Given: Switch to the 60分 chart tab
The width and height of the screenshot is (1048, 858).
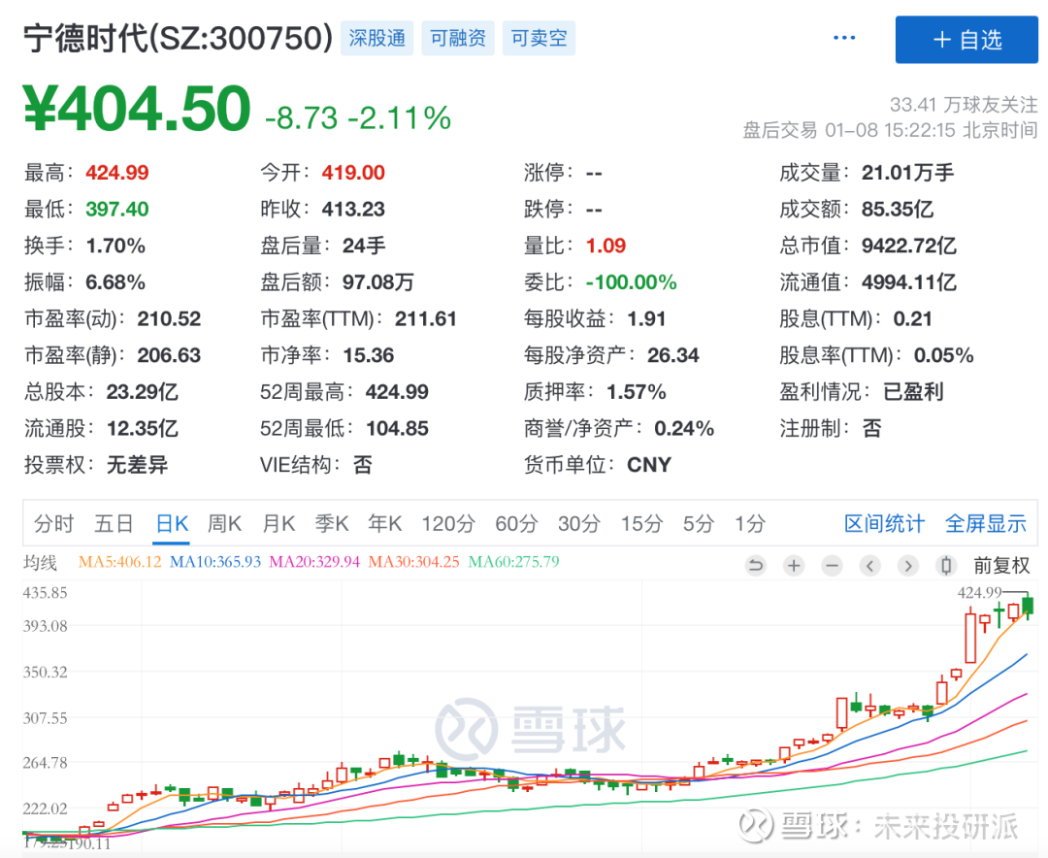Looking at the screenshot, I should [516, 523].
